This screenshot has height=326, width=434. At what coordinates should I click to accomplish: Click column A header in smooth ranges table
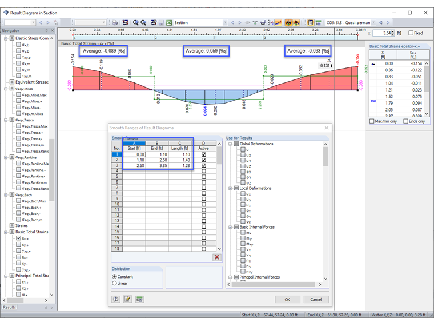pos(134,144)
